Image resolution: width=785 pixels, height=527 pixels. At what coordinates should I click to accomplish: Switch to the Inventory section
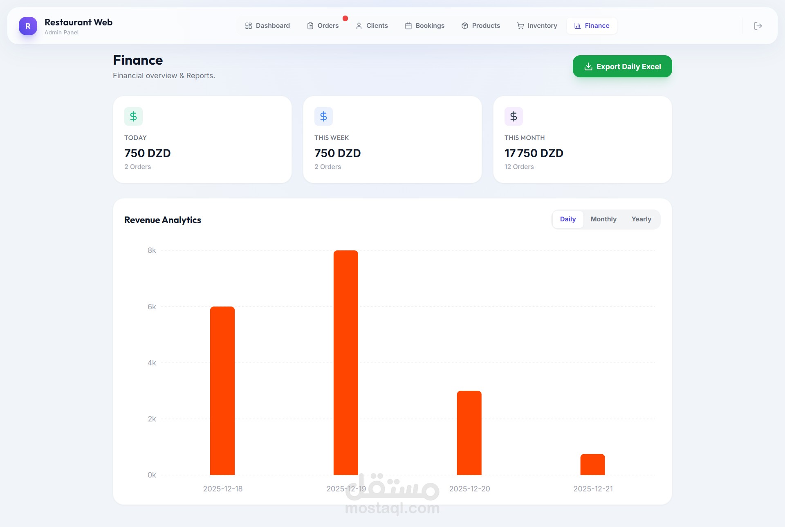[x=537, y=26]
